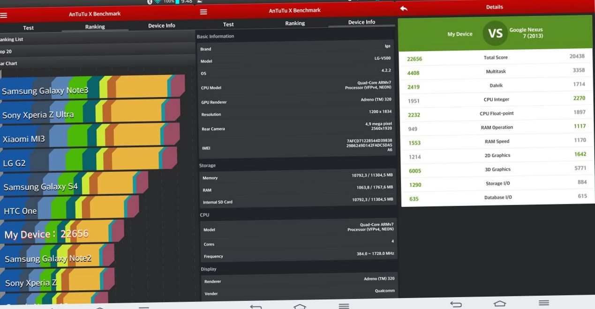Image resolution: width=595 pixels, height=309 pixels.
Task: Tap WiFi status icon in top status bar
Action: [158, 2]
